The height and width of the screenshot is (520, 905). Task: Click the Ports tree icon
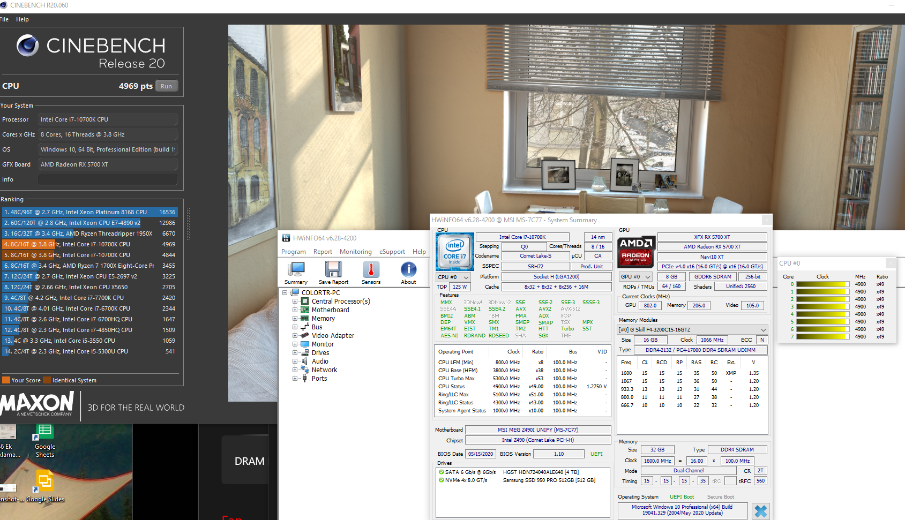305,378
